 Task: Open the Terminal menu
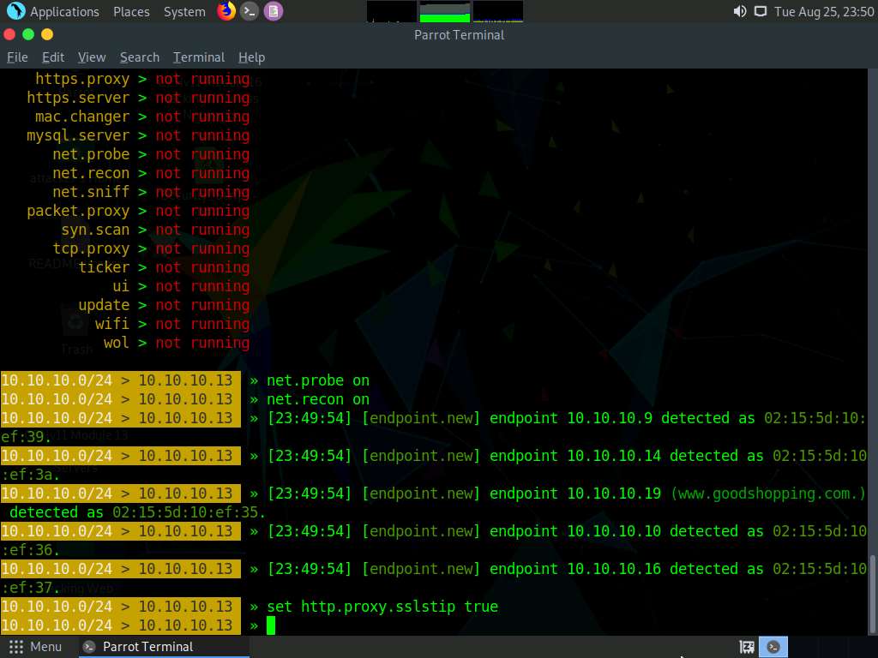[199, 57]
